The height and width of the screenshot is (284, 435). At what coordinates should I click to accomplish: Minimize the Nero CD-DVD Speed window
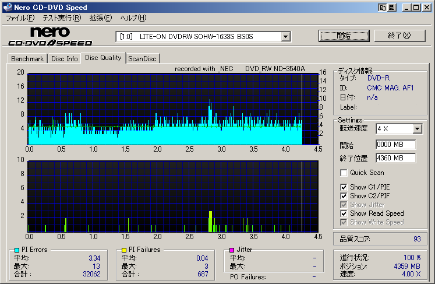pos(406,8)
